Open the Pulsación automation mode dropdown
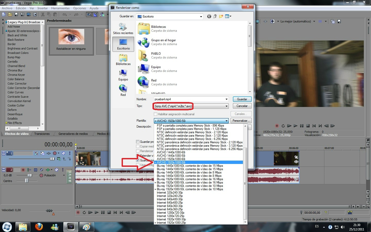 tap(64, 175)
